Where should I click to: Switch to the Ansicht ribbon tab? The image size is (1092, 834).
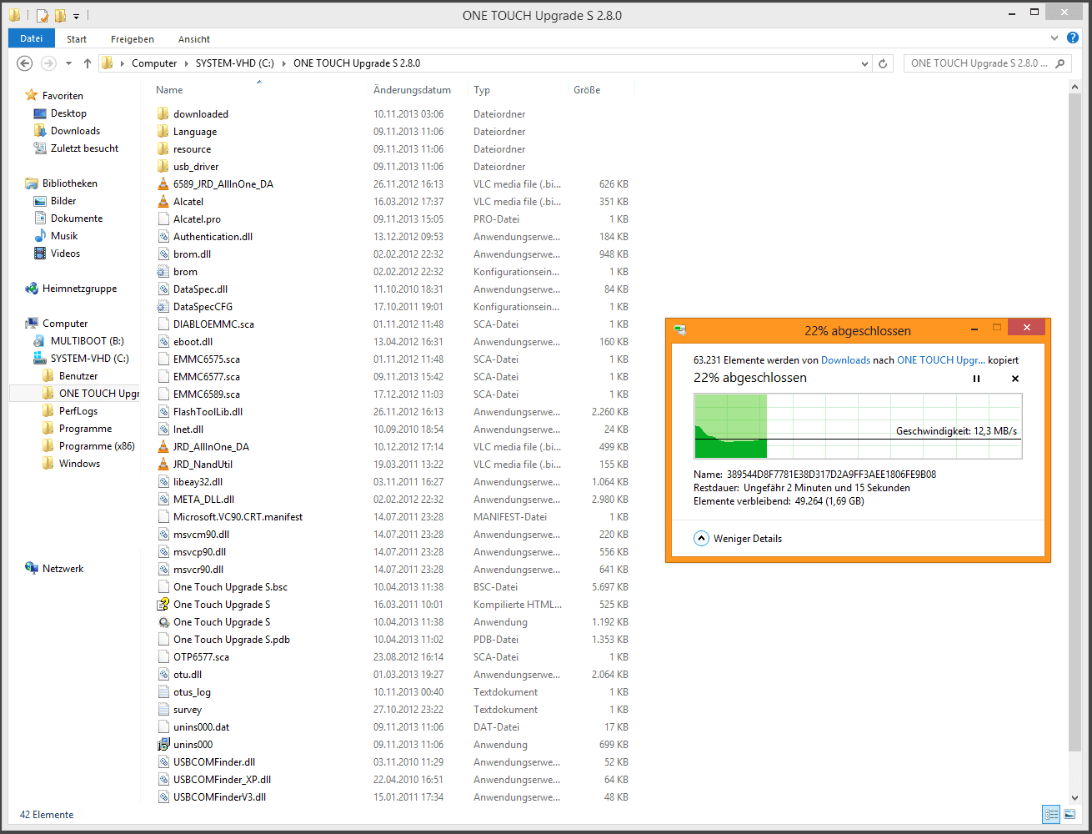click(x=194, y=39)
